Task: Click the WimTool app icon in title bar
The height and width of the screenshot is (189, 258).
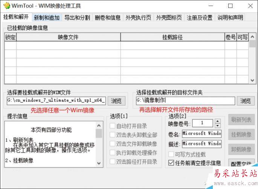Action: [x=7, y=6]
